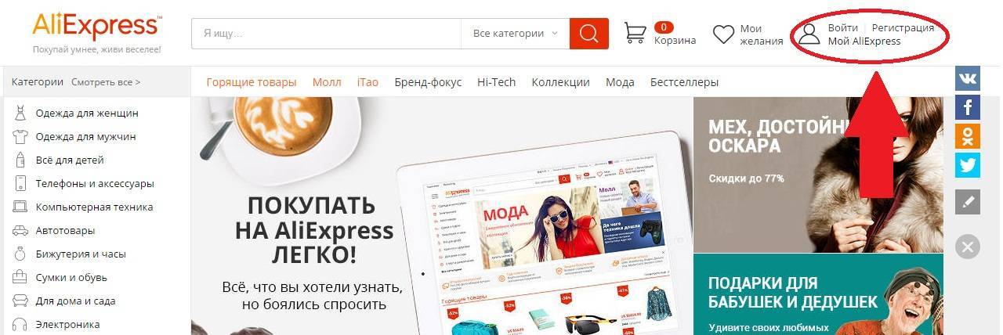Share via the Facebook icon
The image size is (1003, 335).
968,106
